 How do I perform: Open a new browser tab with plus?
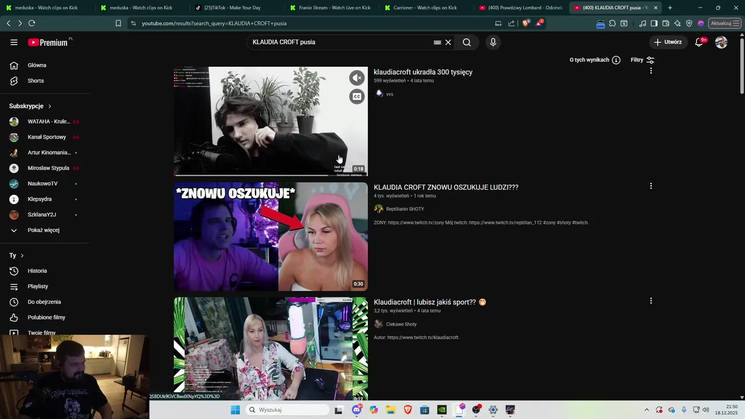click(670, 8)
